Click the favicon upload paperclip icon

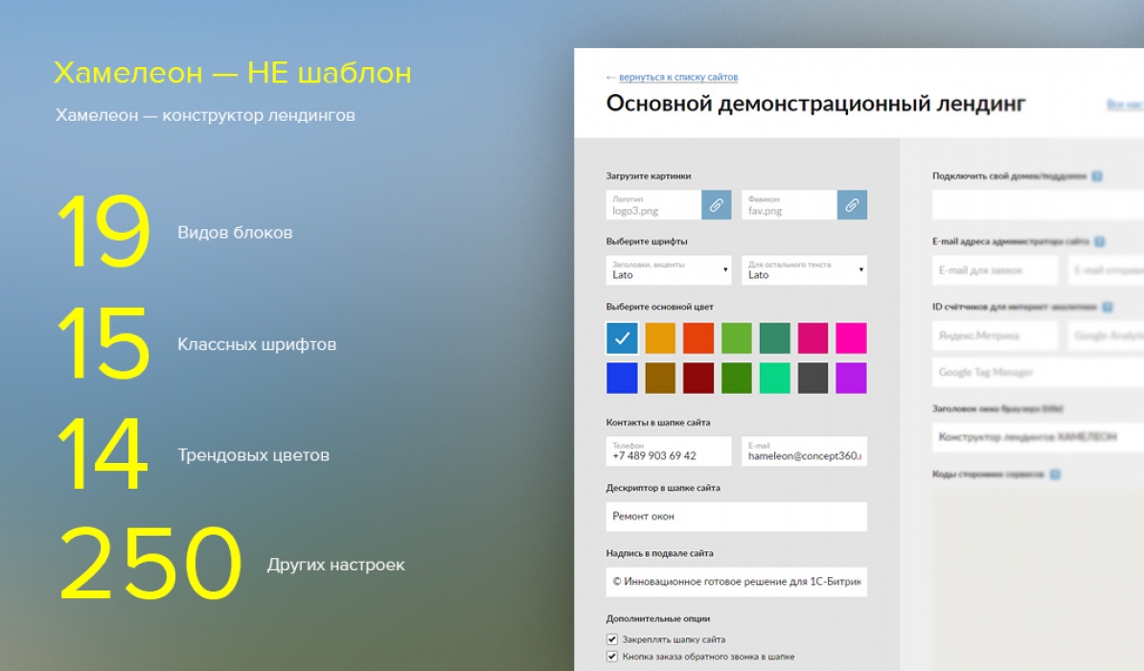tap(852, 204)
